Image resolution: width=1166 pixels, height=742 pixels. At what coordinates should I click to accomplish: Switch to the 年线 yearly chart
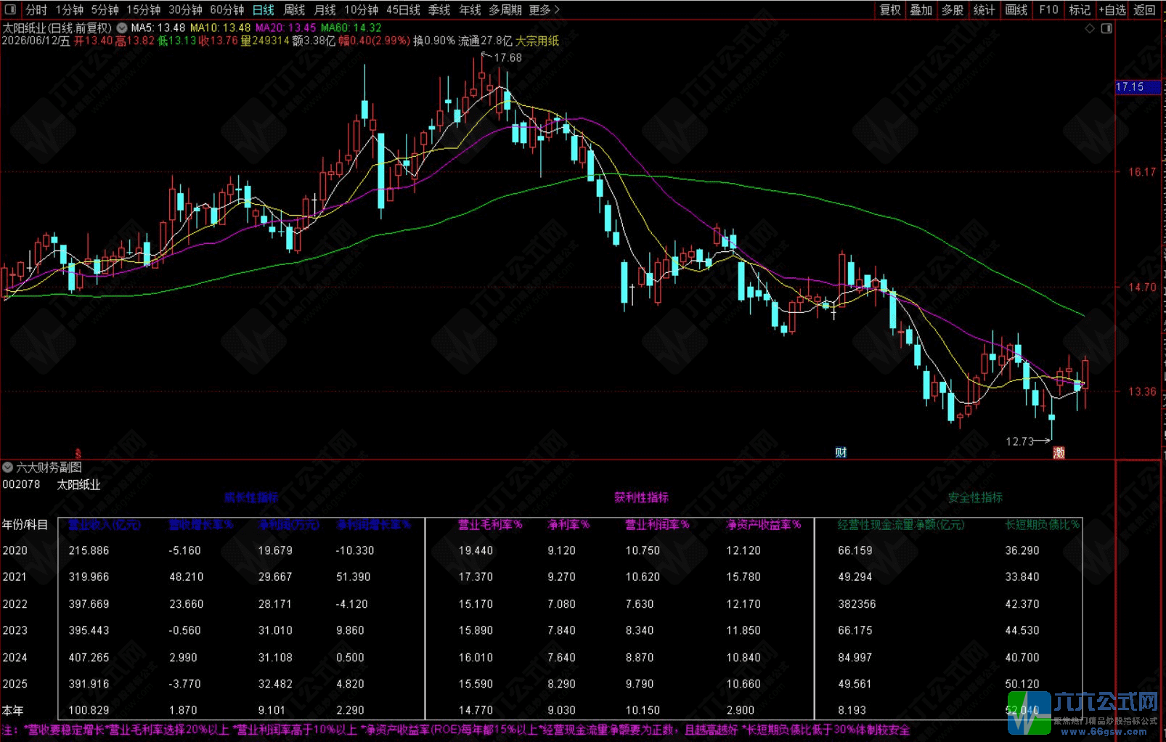coord(470,9)
